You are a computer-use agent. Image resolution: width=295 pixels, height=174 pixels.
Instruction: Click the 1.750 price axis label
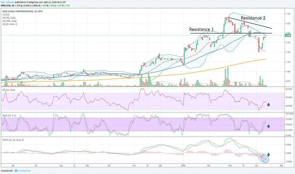(288, 14)
